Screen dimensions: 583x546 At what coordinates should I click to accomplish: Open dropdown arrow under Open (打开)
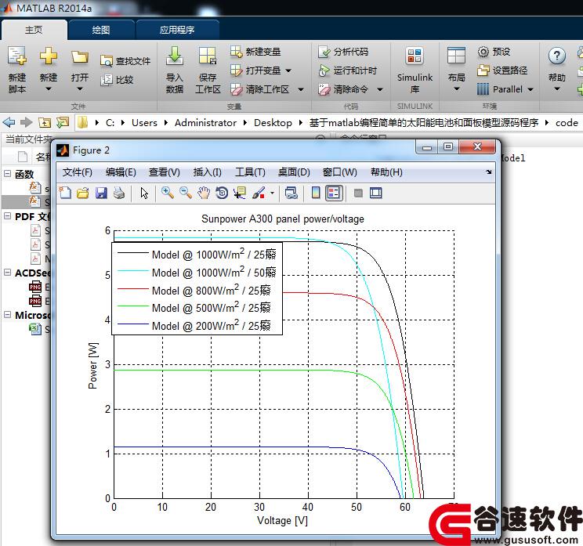tap(80, 89)
